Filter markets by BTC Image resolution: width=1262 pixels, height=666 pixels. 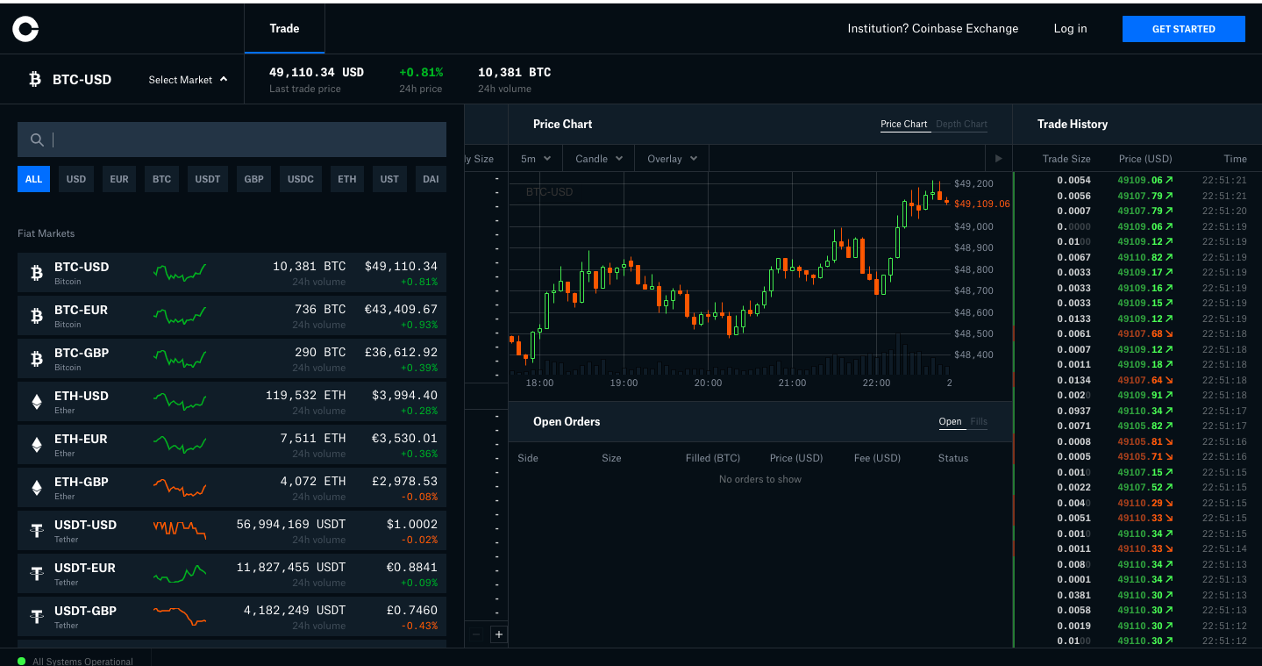pyautogui.click(x=162, y=179)
